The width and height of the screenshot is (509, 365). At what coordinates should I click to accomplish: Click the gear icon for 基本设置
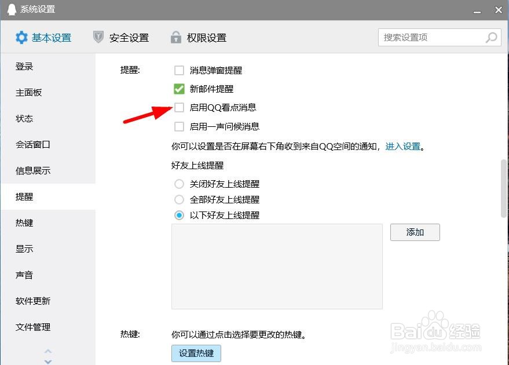pos(21,38)
